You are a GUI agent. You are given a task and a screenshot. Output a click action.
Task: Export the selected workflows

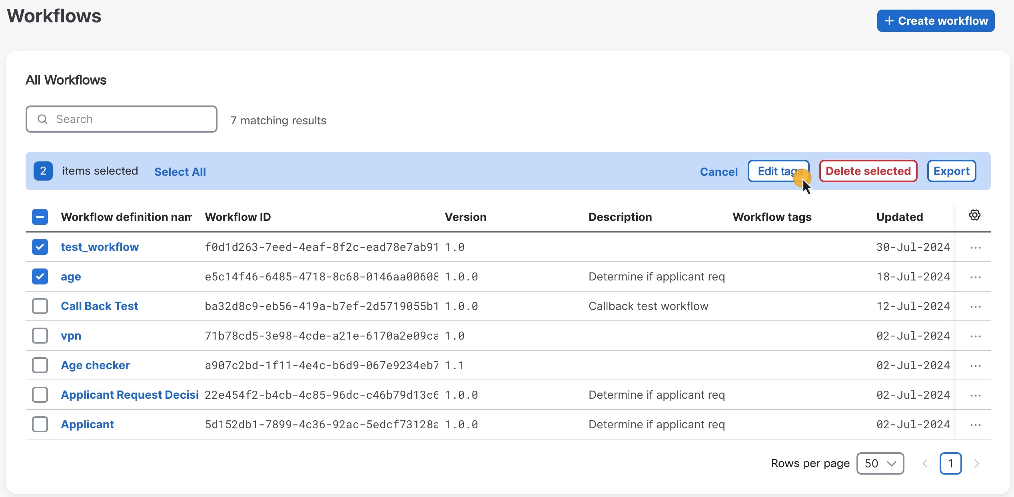point(951,171)
